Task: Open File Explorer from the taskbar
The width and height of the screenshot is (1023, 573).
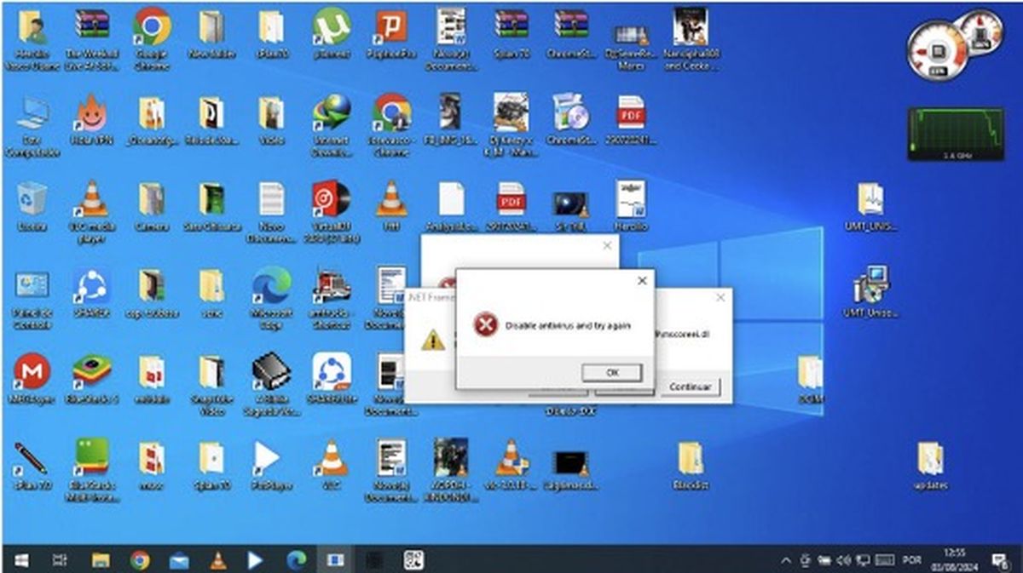Action: click(x=101, y=559)
